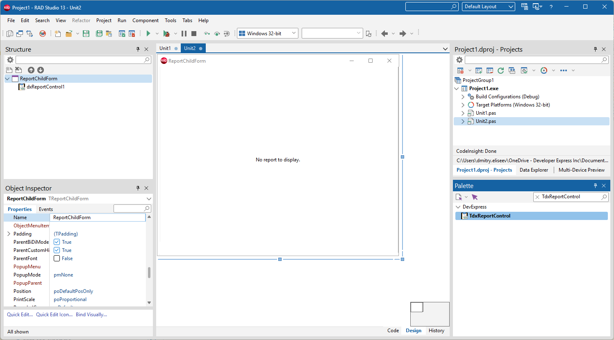This screenshot has width=614, height=340.
Task: Expand Build Configurations (Debug) node
Action: pos(463,97)
